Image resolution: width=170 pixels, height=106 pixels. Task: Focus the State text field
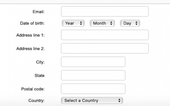[x=93, y=75]
